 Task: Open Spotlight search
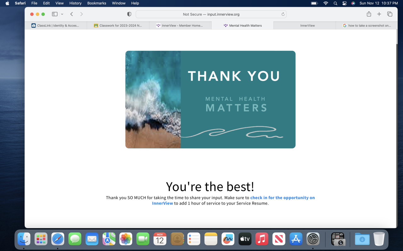click(335, 3)
